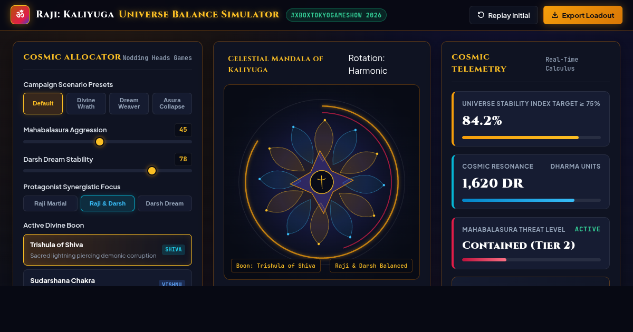Click the Dream Stability value 78
The height and width of the screenshot is (332, 633).
point(183,159)
